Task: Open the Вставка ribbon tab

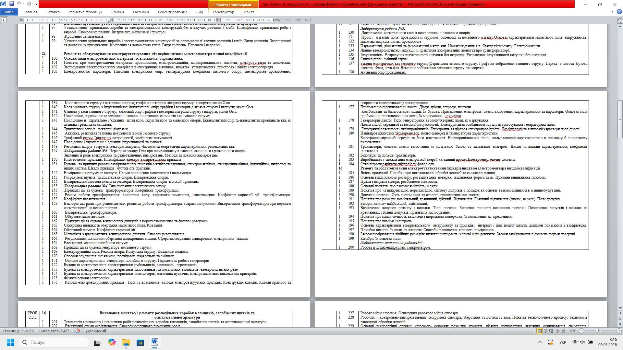Action: click(53, 12)
